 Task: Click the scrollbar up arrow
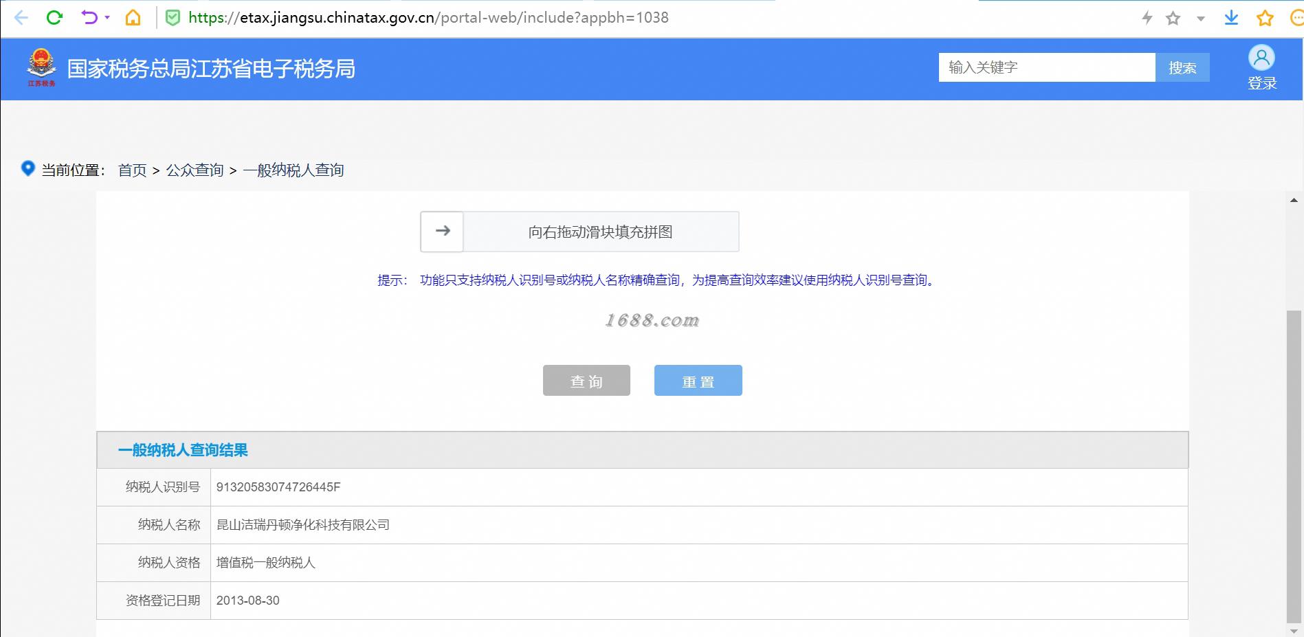point(1294,200)
